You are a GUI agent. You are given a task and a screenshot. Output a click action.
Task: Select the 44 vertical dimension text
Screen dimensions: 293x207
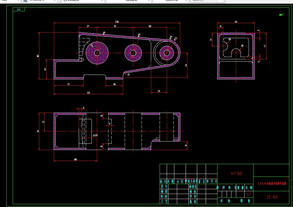[x=186, y=65]
